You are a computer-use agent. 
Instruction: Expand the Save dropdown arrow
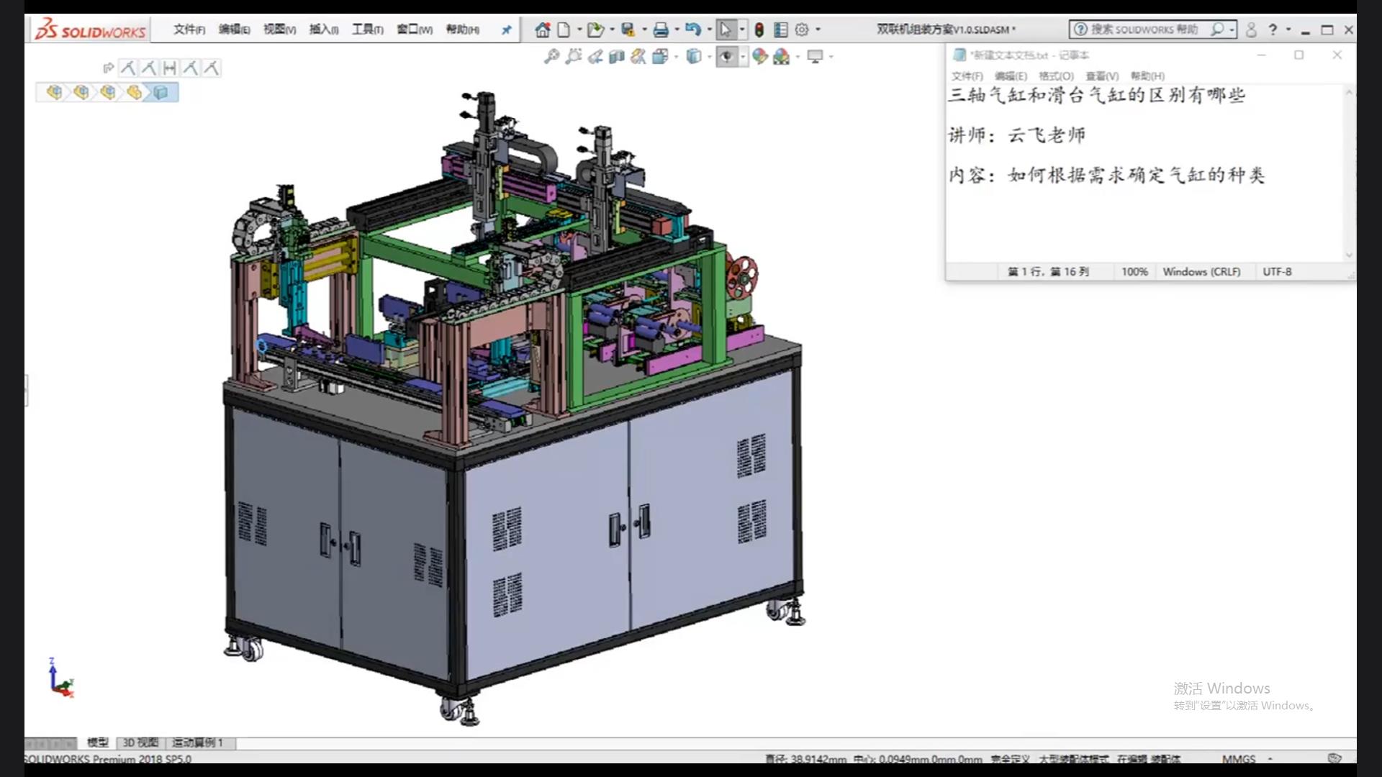click(644, 29)
